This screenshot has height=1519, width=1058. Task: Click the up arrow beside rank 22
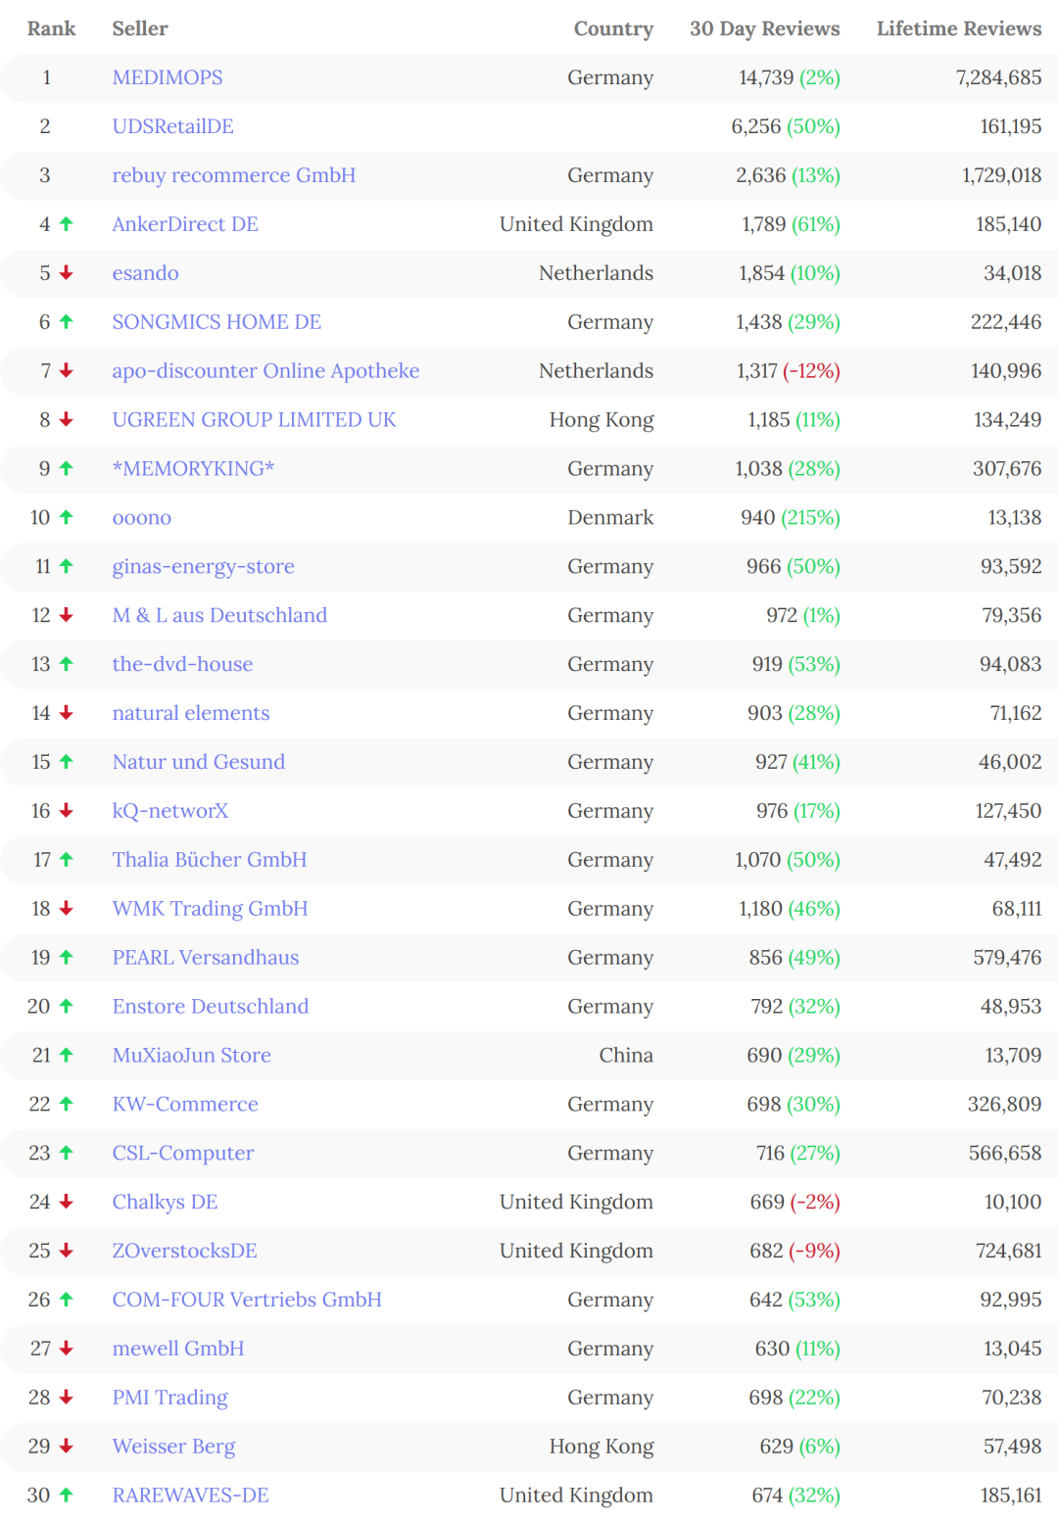click(x=67, y=1104)
